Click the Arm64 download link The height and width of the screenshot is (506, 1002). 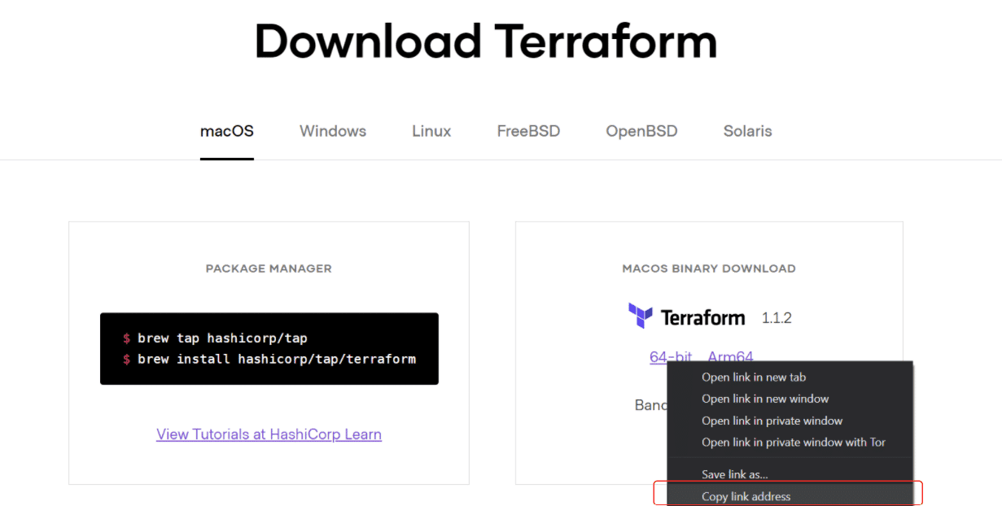pos(730,357)
